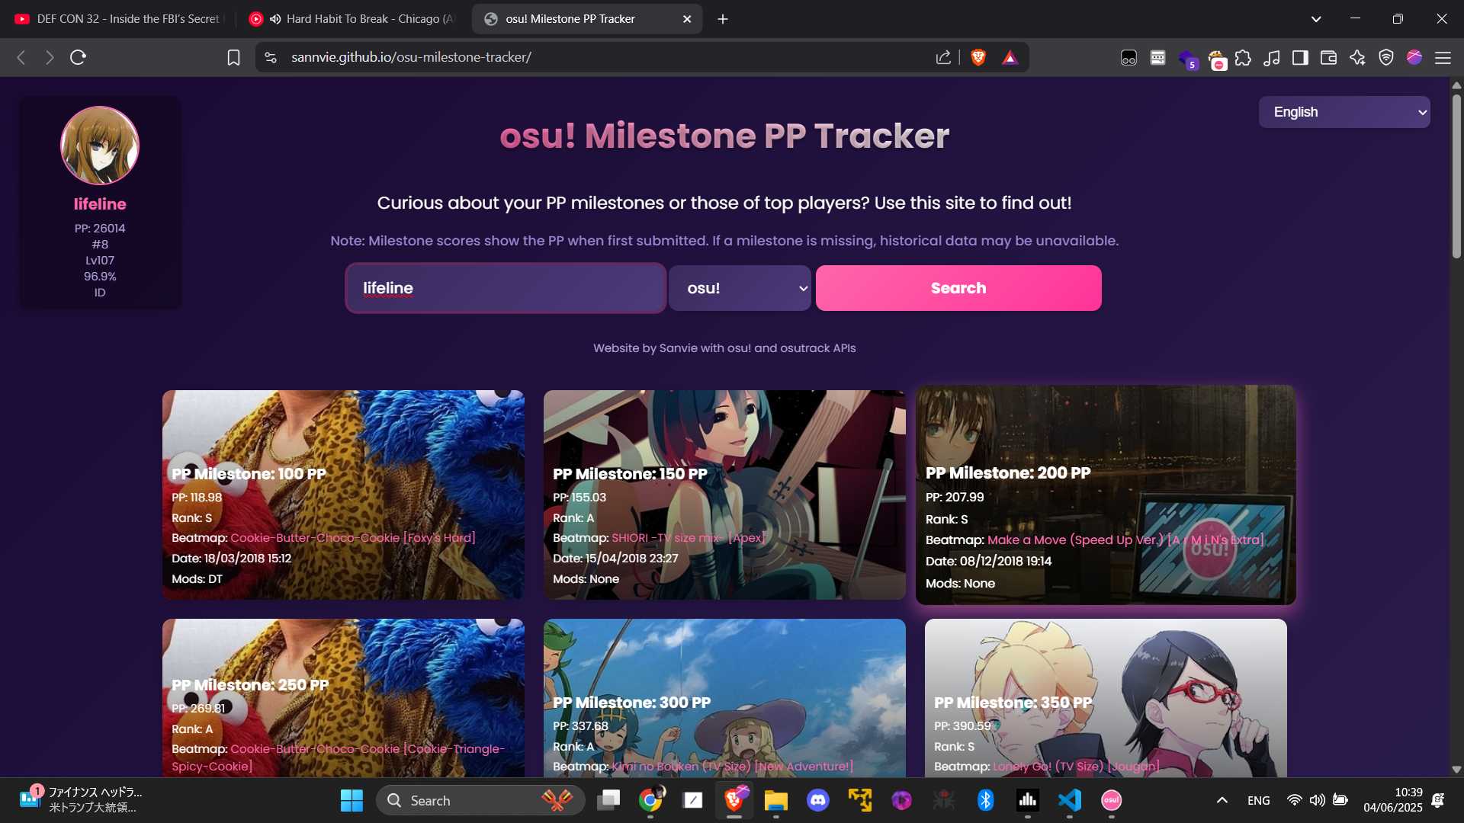1464x823 pixels.
Task: Click the pink Search button
Action: tap(958, 288)
